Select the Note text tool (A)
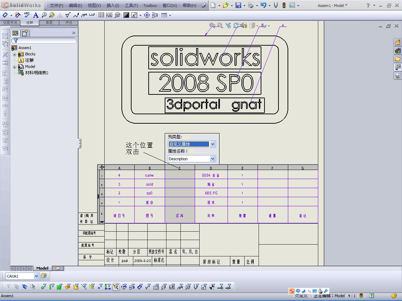Image resolution: width=402 pixels, height=301 pixels. click(36, 15)
